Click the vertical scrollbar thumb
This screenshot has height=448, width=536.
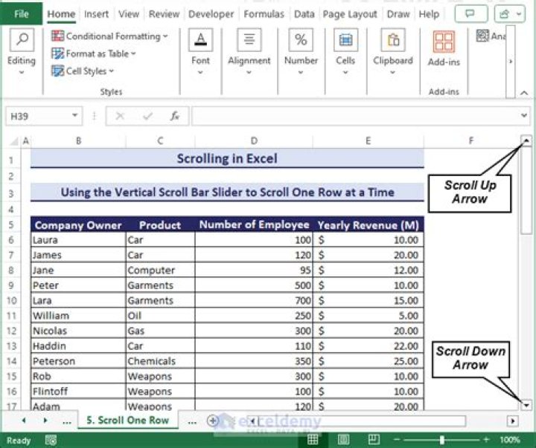(526, 190)
